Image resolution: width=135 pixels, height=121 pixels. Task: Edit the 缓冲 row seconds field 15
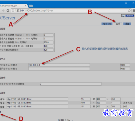86,99
